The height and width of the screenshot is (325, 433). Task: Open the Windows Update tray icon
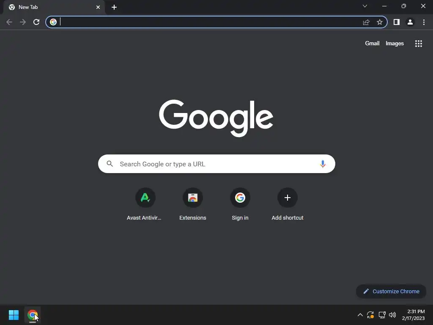[370, 315]
